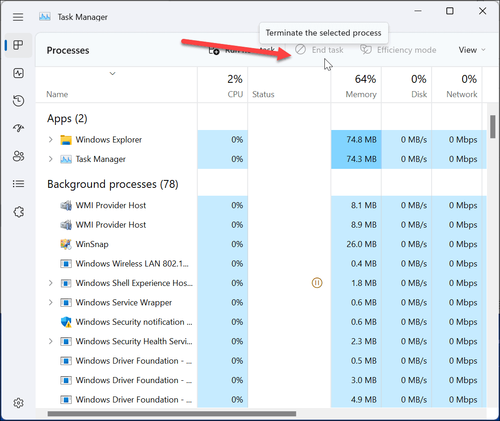Open Task Manager settings gear
The height and width of the screenshot is (421, 500).
click(18, 402)
